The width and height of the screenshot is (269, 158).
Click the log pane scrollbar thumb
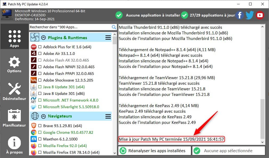(x=262, y=119)
